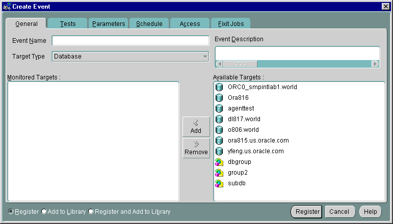Click the dbgroup group icon
The width and height of the screenshot is (393, 224).
tap(219, 162)
